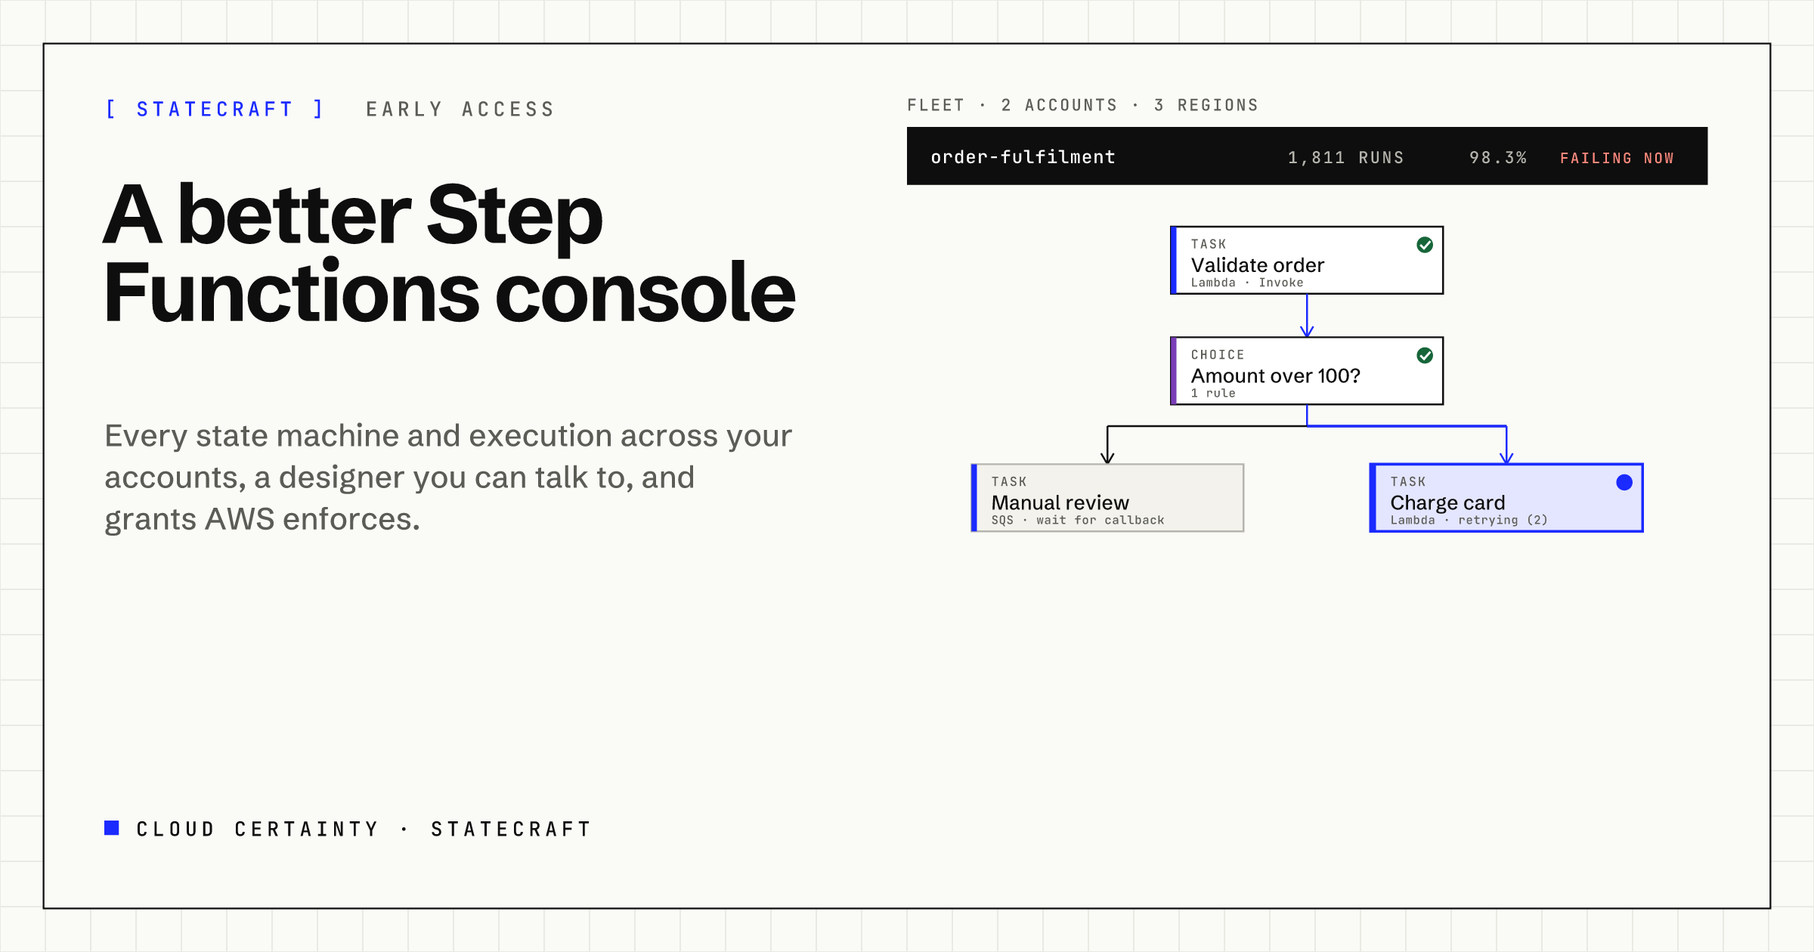This screenshot has height=952, width=1814.
Task: Select the Manual review task node
Action: point(1107,498)
